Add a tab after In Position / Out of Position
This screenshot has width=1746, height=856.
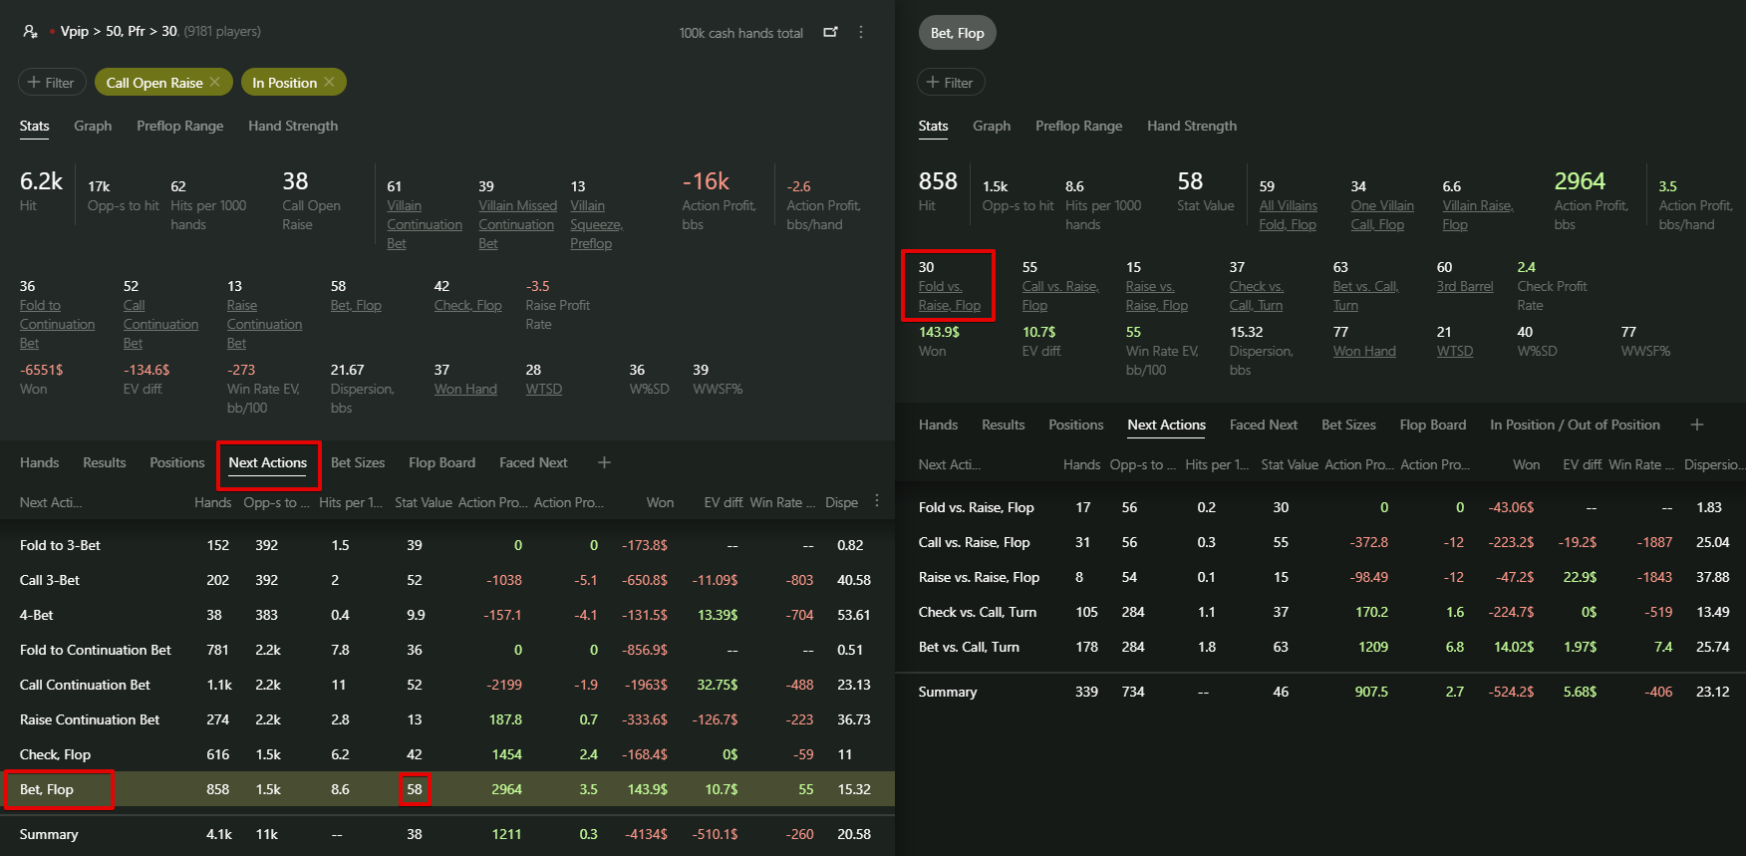[x=1697, y=425]
